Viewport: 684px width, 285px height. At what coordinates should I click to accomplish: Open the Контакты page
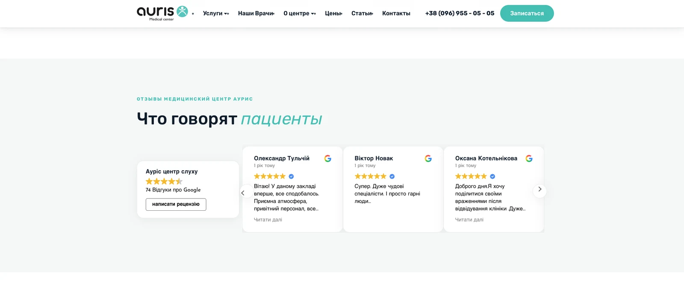[x=396, y=13]
